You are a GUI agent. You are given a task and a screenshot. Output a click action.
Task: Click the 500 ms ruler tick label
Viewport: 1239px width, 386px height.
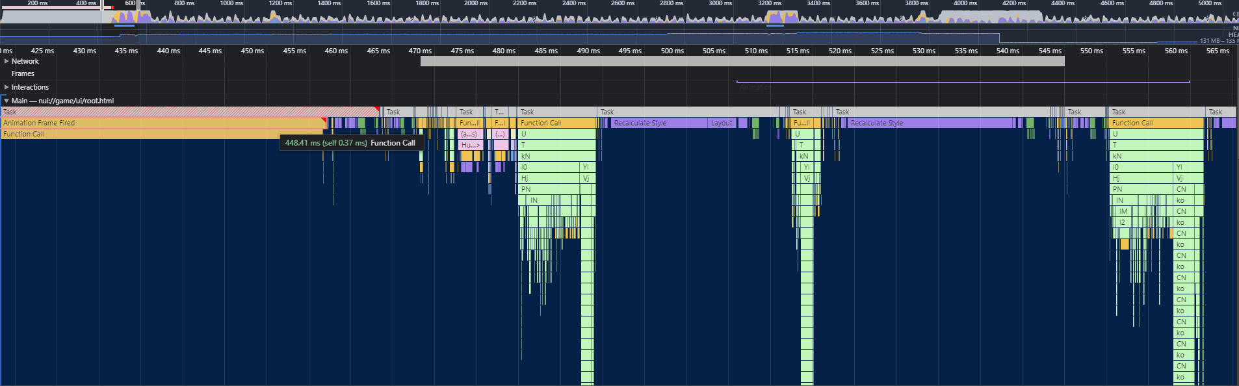point(672,51)
